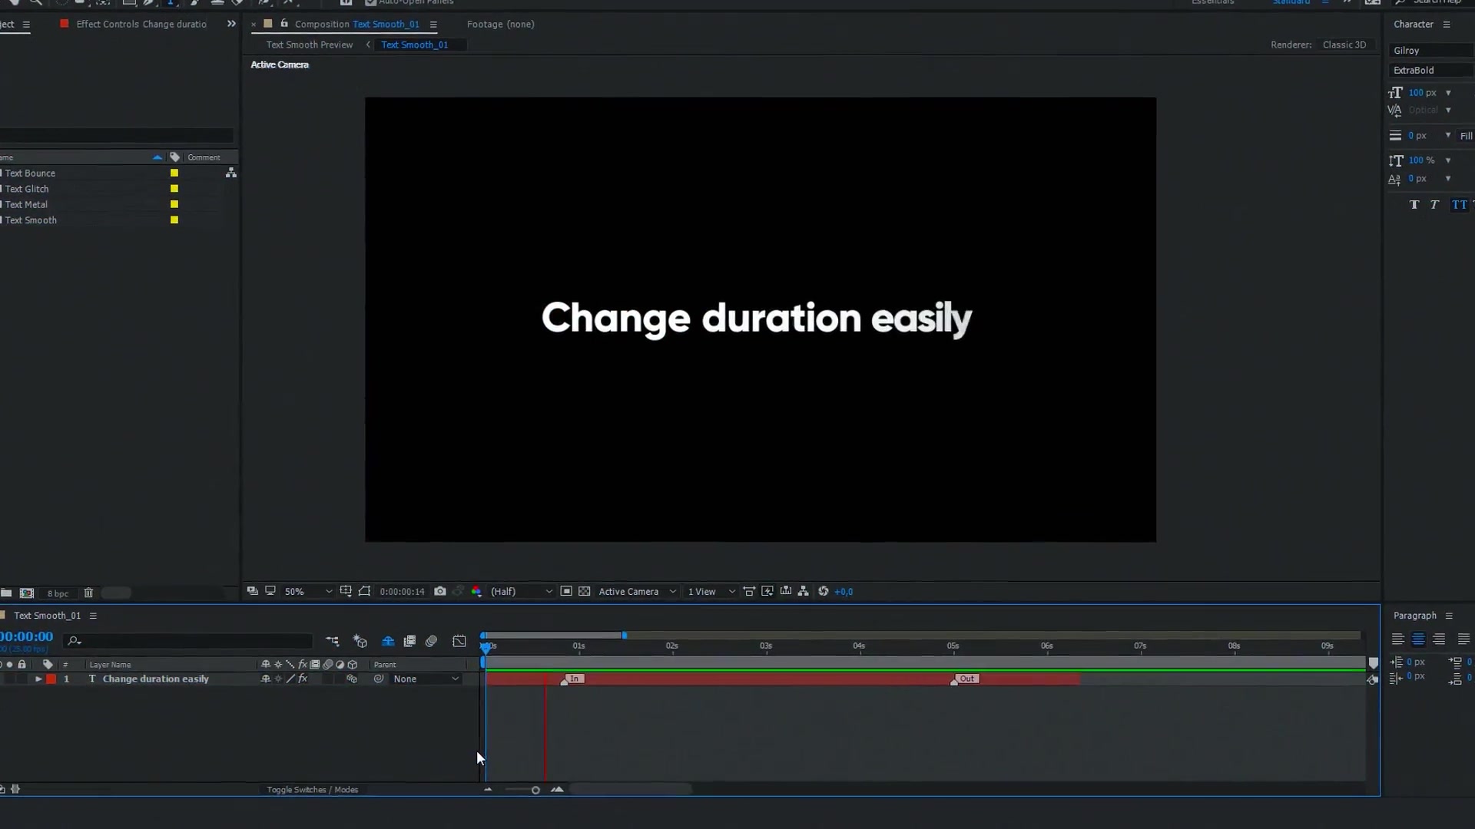
Task: Open the Classic 3D renderer option
Action: pos(1344,45)
